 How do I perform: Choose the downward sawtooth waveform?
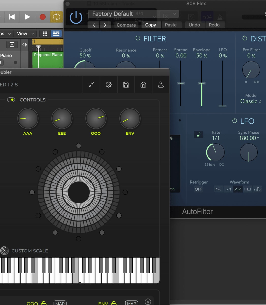pos(218,189)
